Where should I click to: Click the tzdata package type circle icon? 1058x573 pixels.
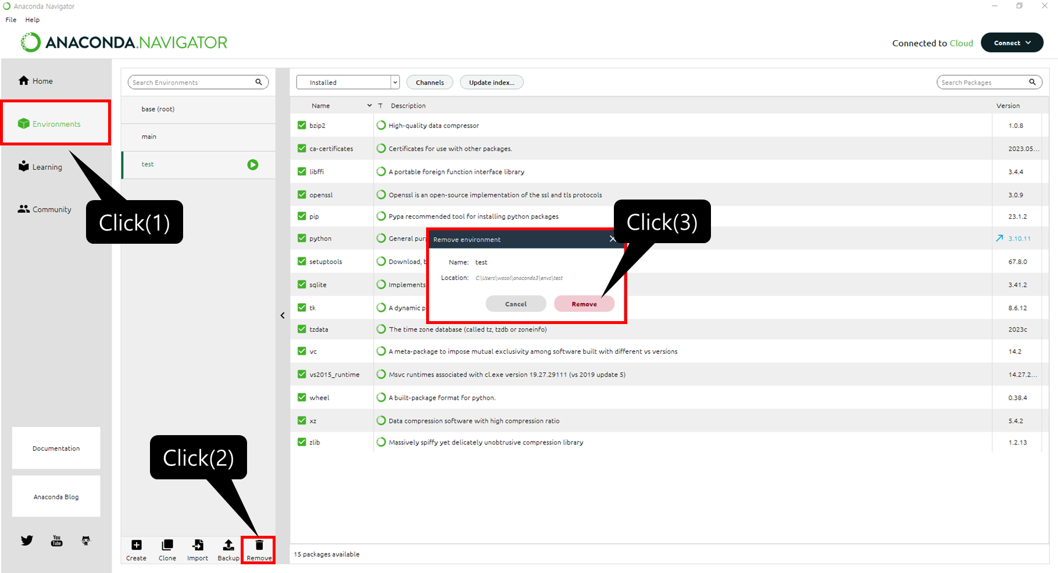381,329
